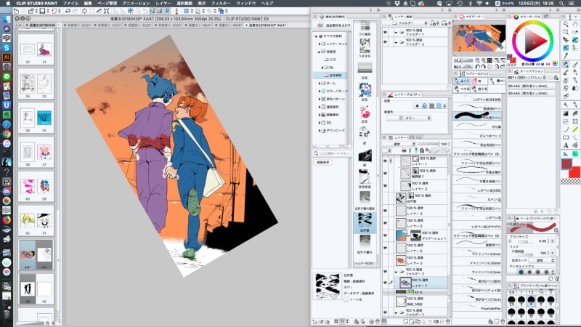
Task: Click Navigator zoom in magnifier
Action: pyautogui.click(x=484, y=60)
